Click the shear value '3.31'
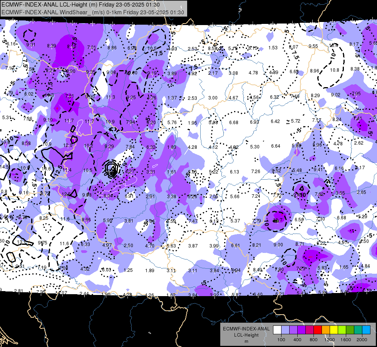The height and width of the screenshot is (347, 377). (151, 172)
